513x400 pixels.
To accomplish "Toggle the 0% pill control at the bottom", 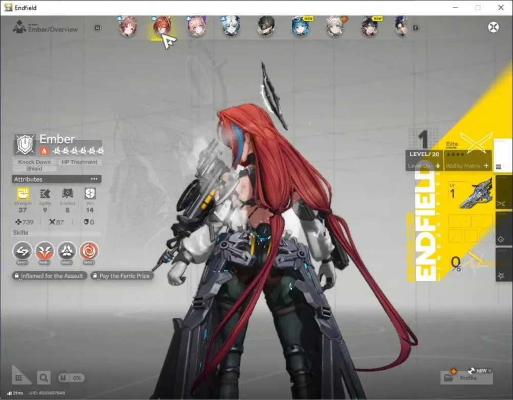I will click(71, 378).
